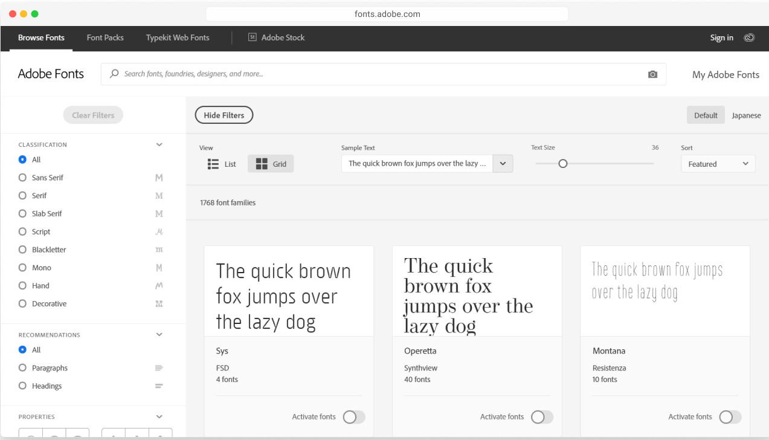The image size is (769, 440).
Task: Open the Font Packs tab
Action: pyautogui.click(x=105, y=37)
